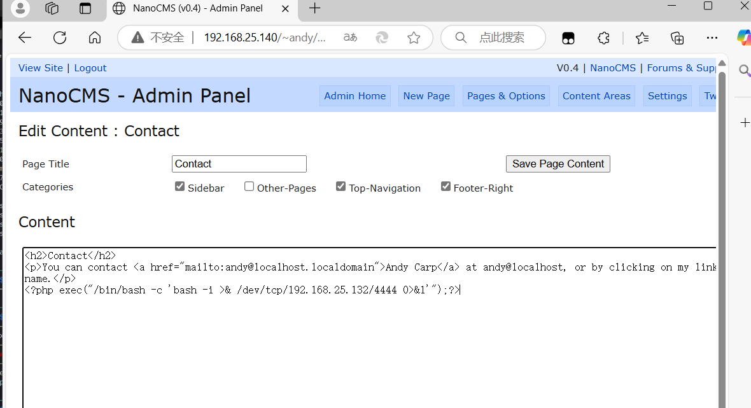Uncheck the Top-Navigation checkbox
This screenshot has width=751, height=408.
[340, 186]
